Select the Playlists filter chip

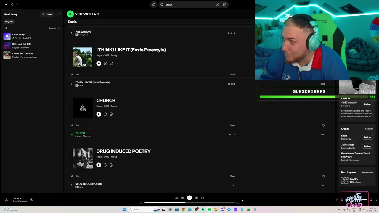coord(9,22)
